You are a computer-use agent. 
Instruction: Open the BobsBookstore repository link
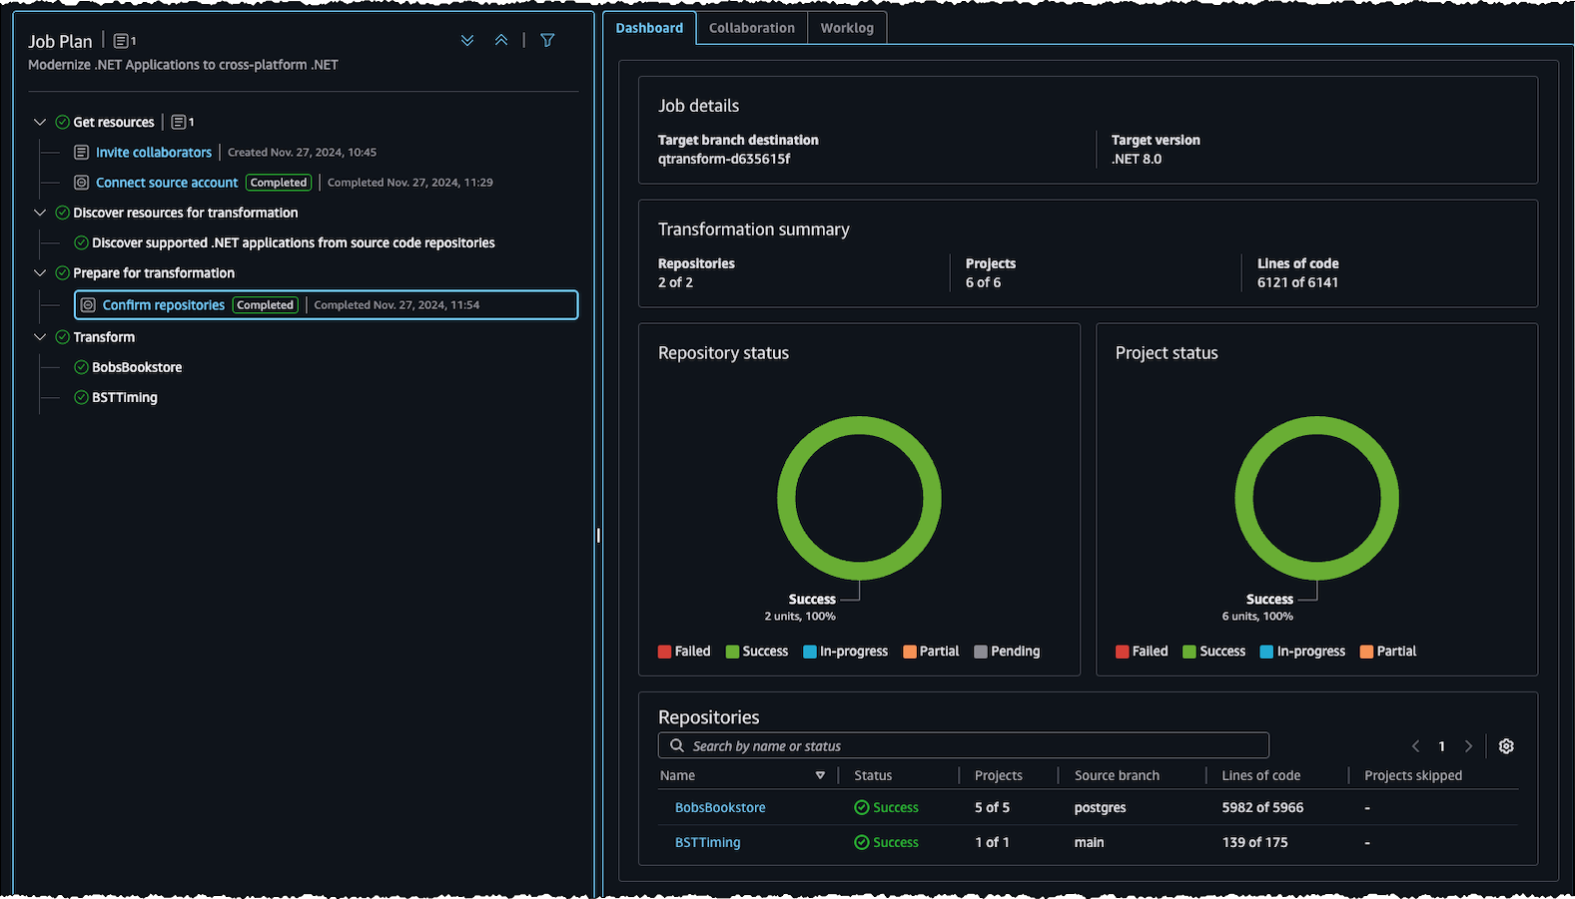720,807
